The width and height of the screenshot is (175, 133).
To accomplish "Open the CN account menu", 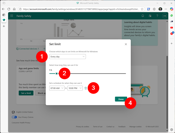I will click(x=164, y=16).
